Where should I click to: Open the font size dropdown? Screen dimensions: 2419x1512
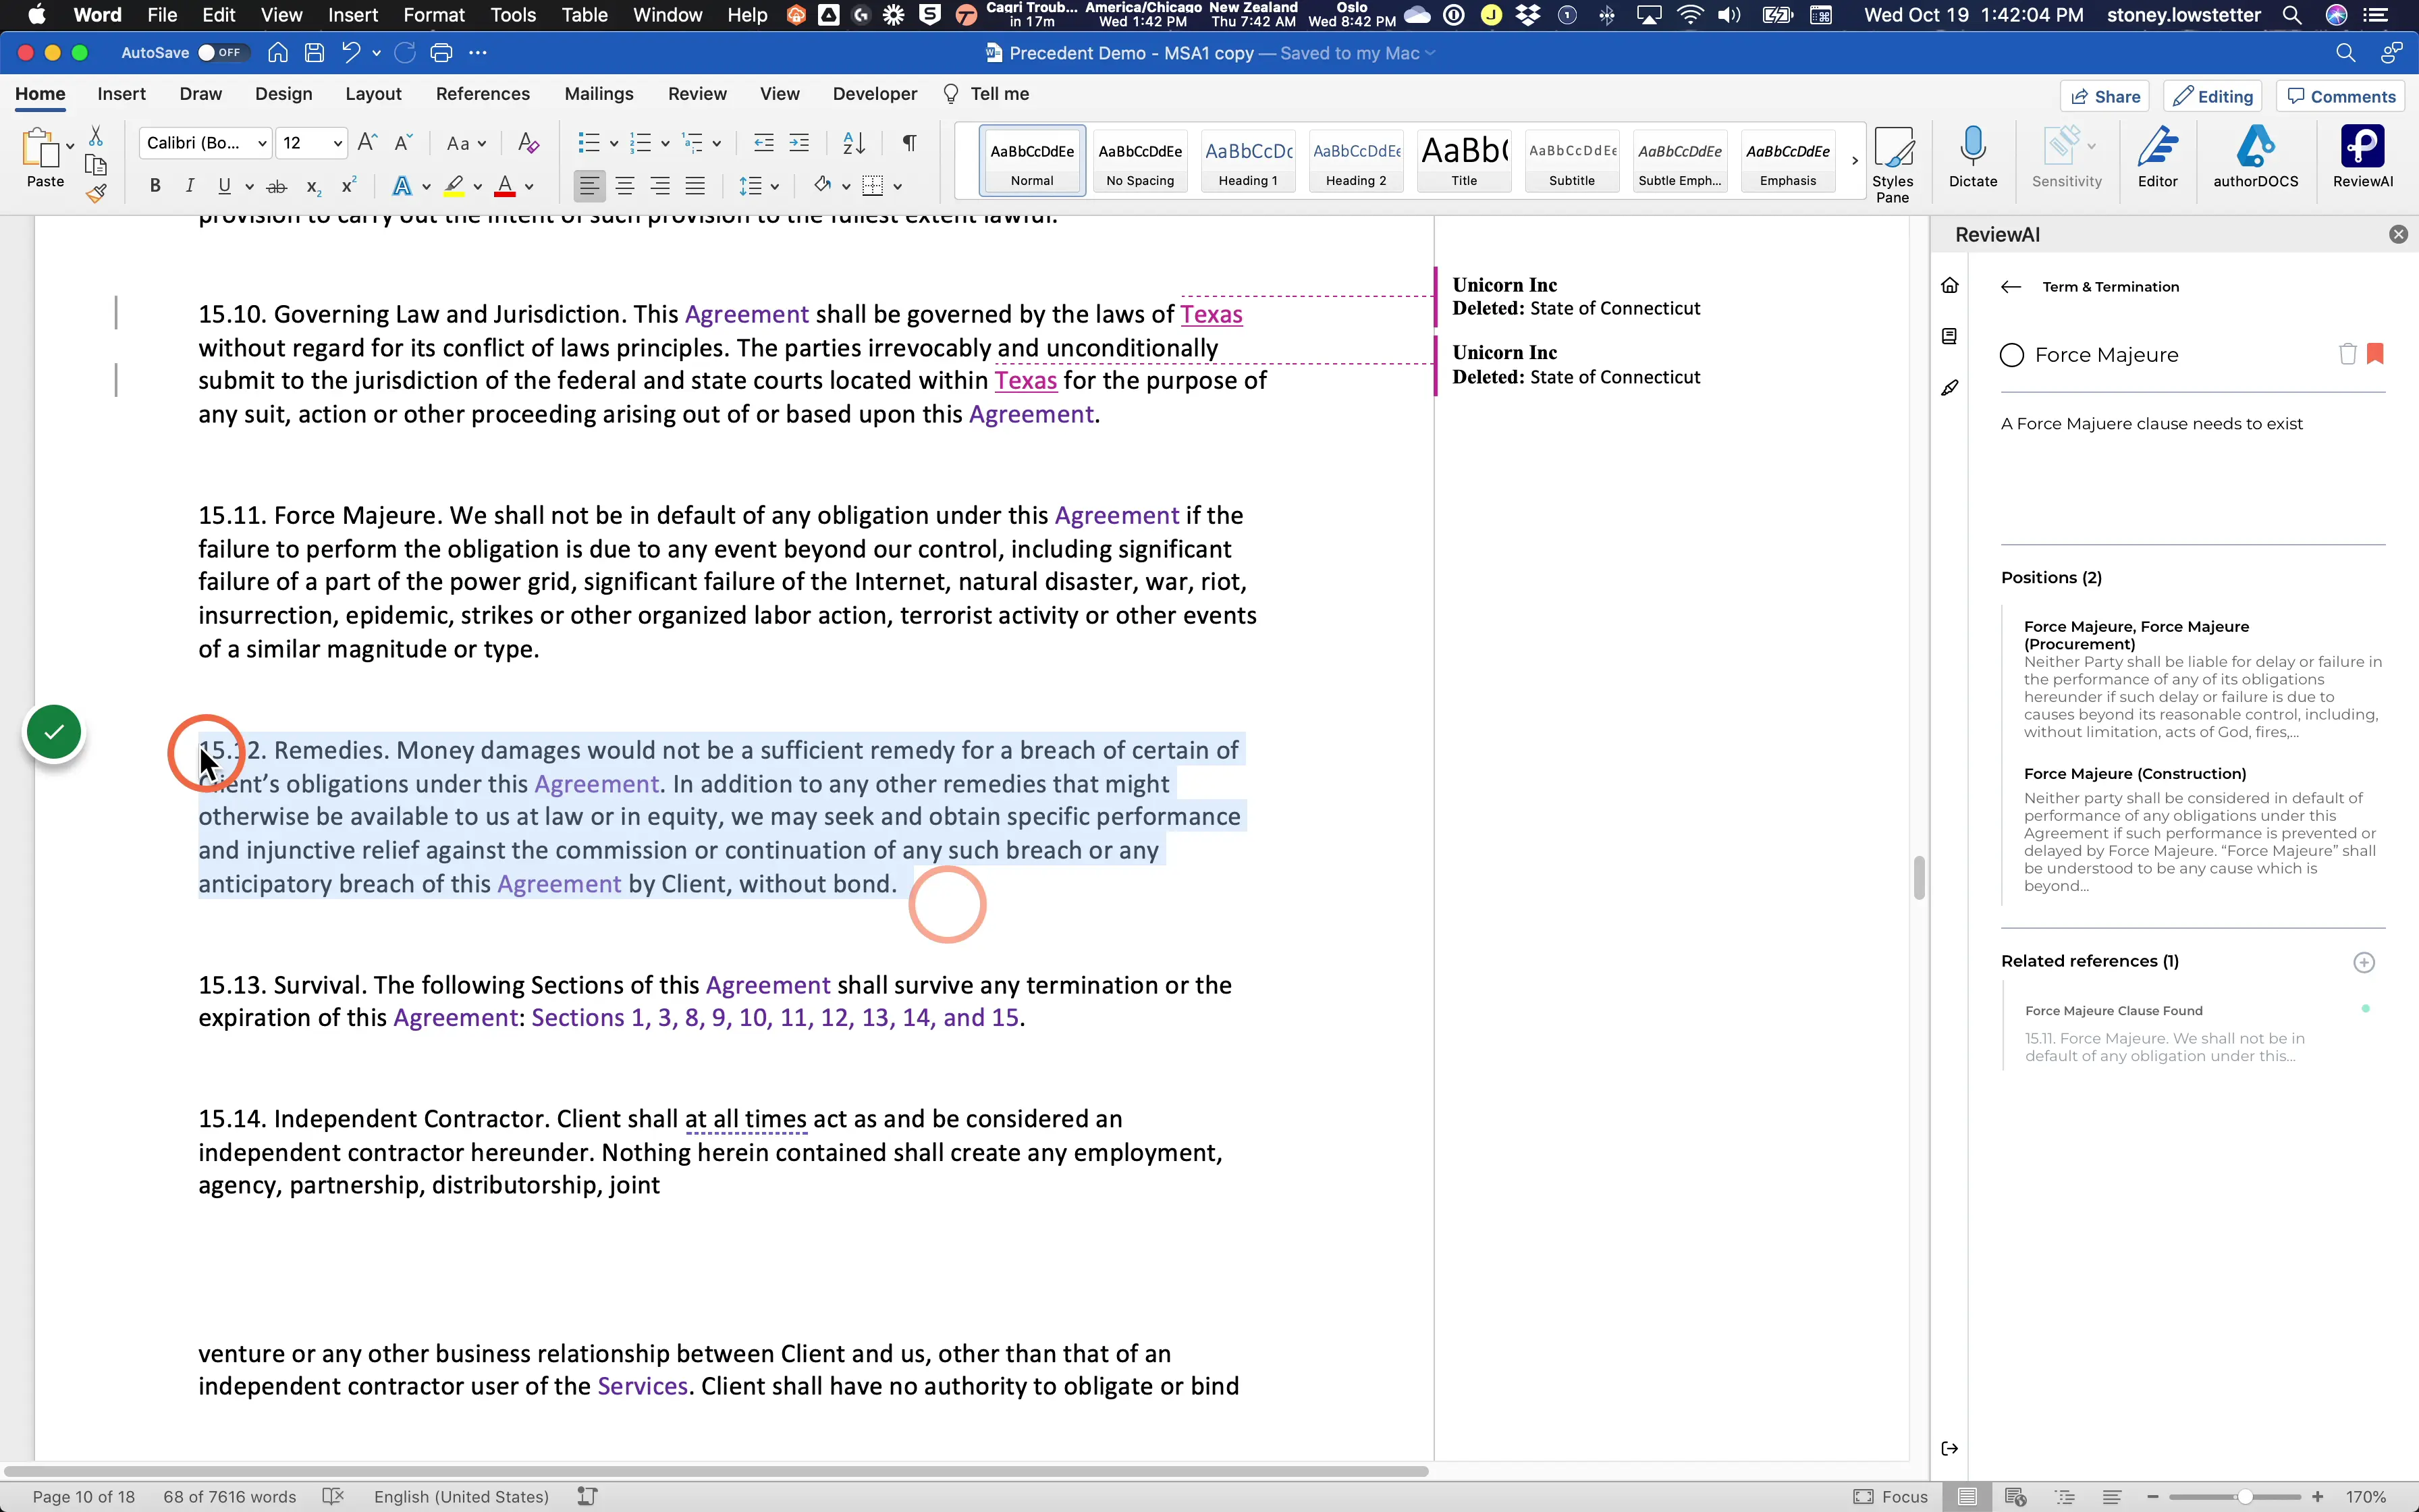pyautogui.click(x=338, y=144)
